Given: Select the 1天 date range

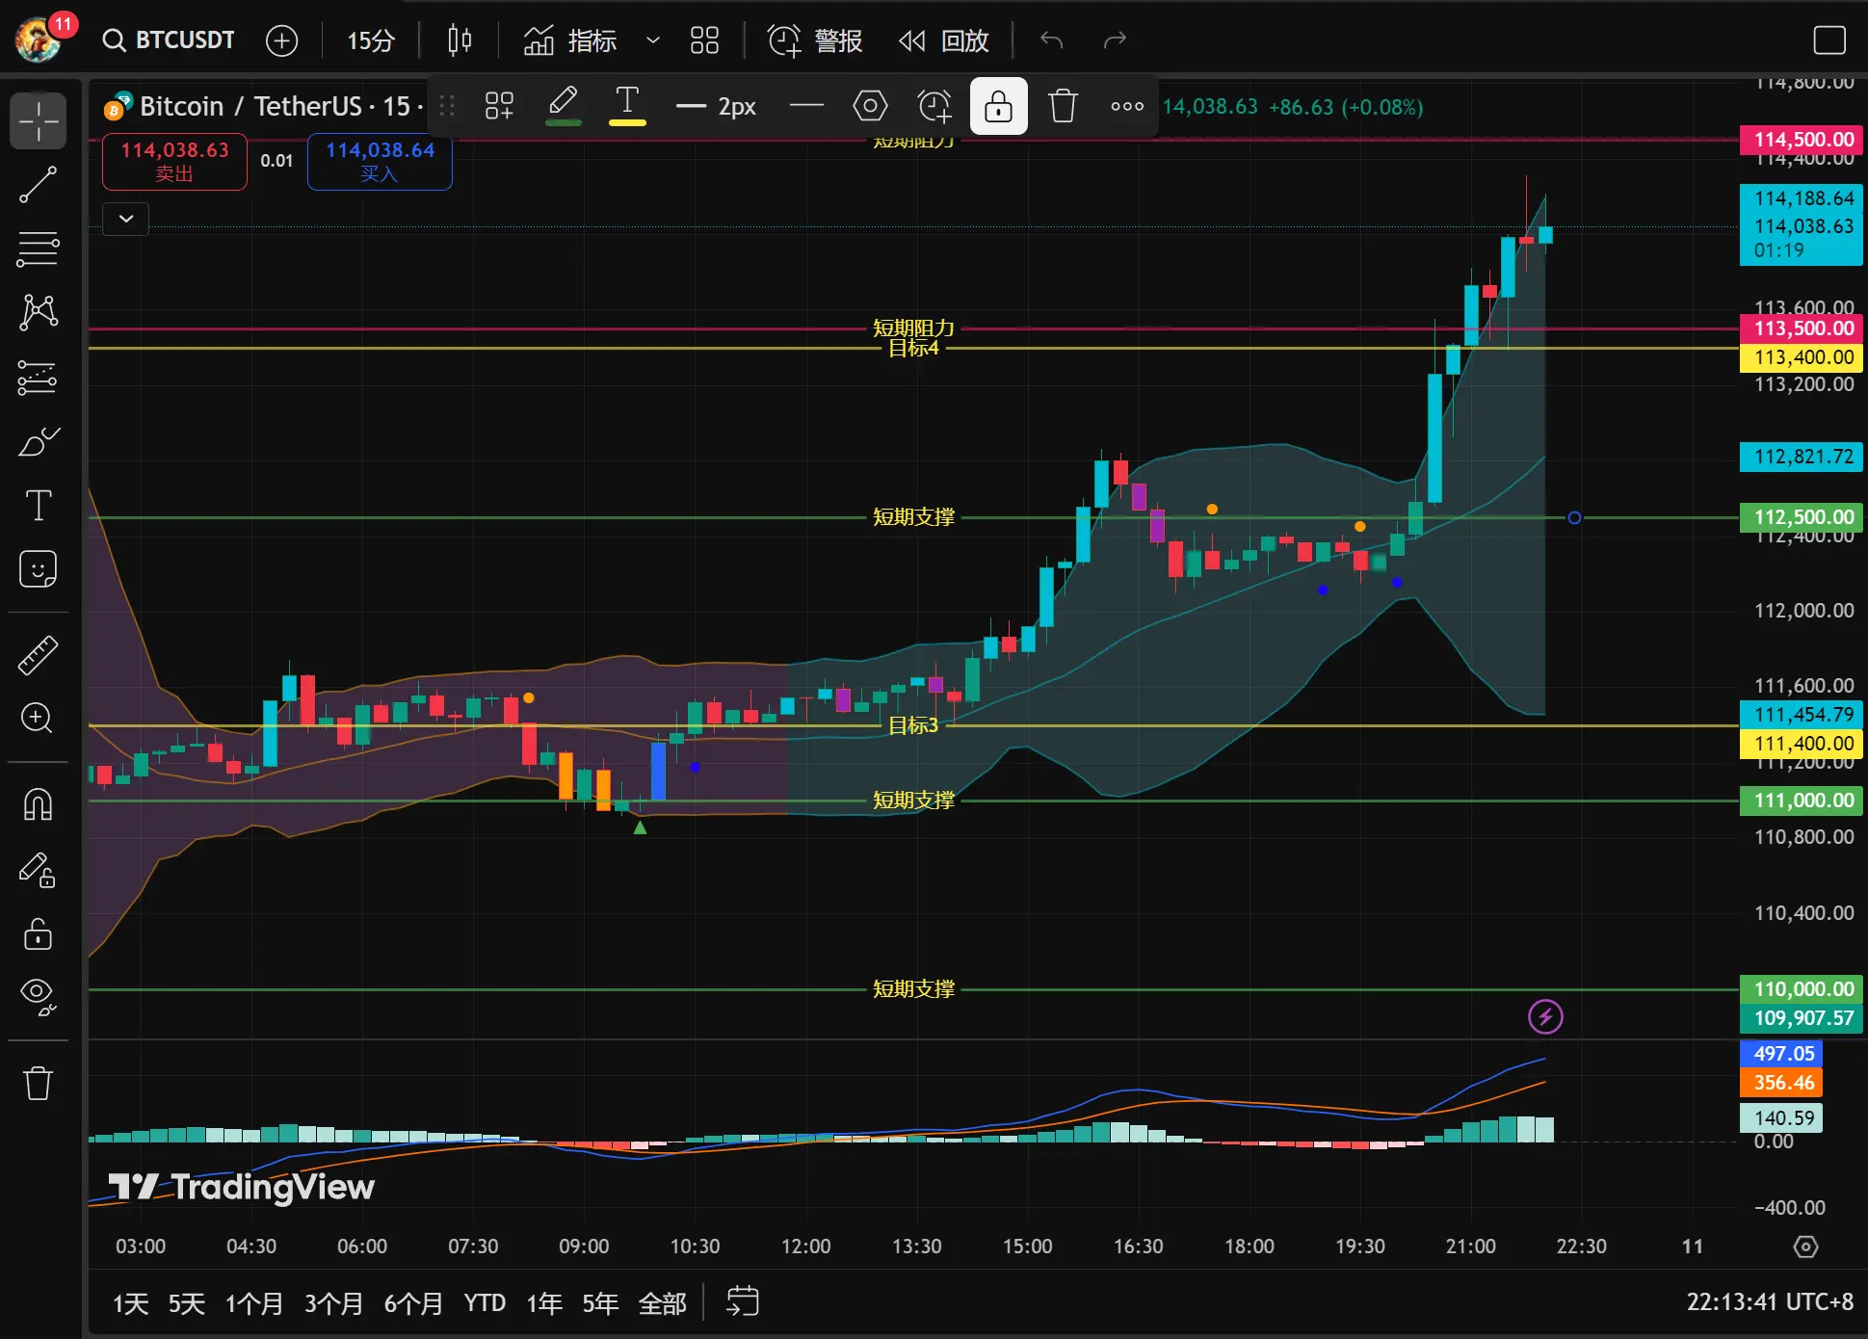Looking at the screenshot, I should 131,1303.
